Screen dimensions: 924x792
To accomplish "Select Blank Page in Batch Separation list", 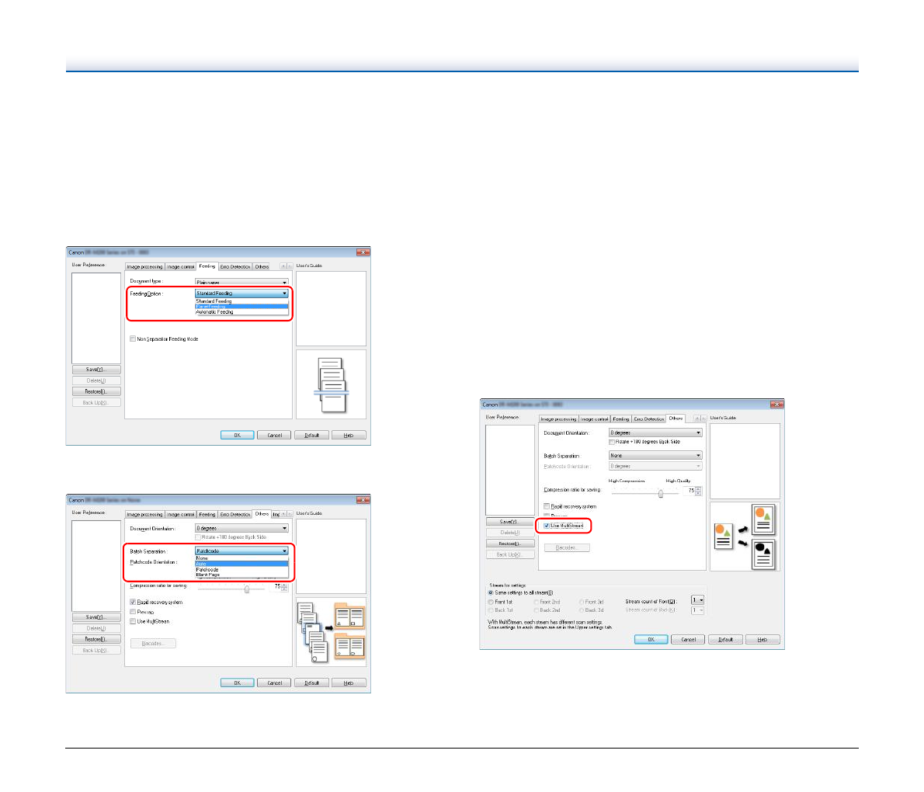I will click(x=208, y=575).
